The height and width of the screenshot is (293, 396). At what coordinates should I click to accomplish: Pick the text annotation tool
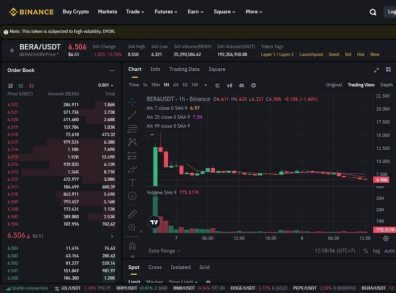coord(132,182)
